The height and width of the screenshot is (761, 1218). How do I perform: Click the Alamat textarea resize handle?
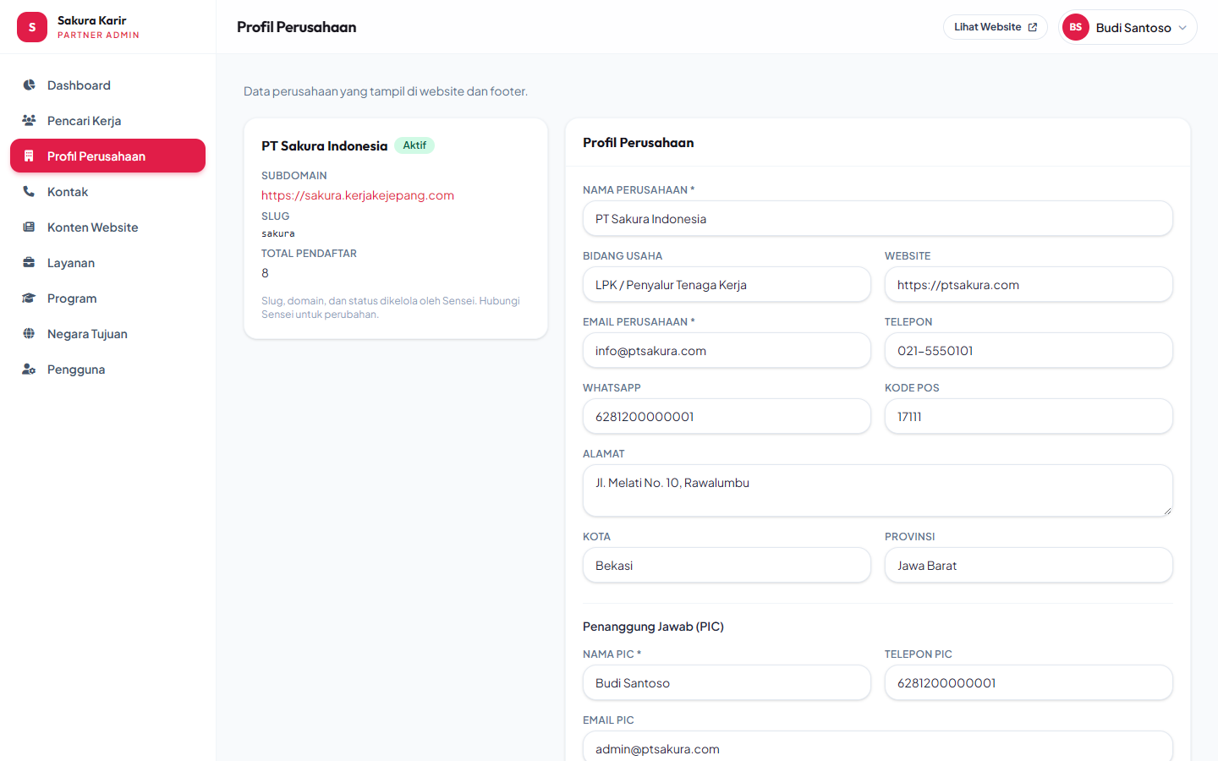[x=1167, y=511]
